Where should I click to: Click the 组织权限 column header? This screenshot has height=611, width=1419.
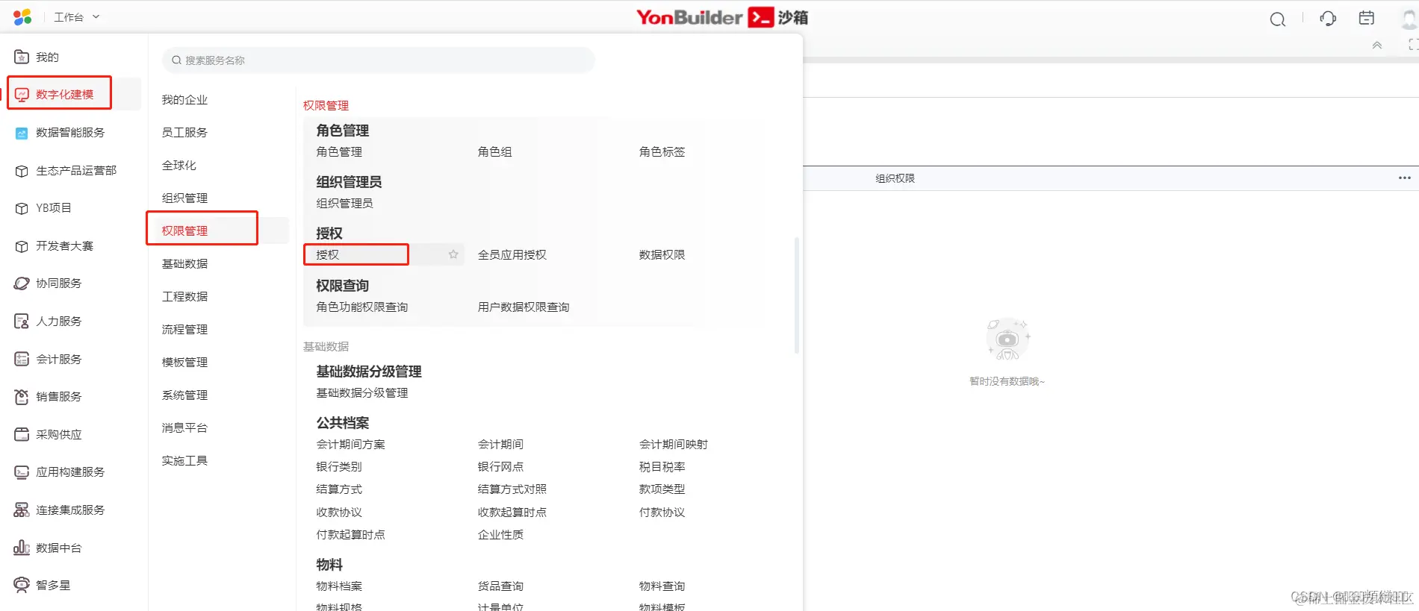895,178
